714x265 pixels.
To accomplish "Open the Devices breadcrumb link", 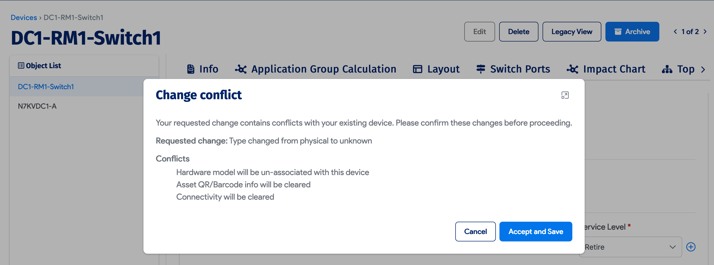I will pyautogui.click(x=24, y=17).
